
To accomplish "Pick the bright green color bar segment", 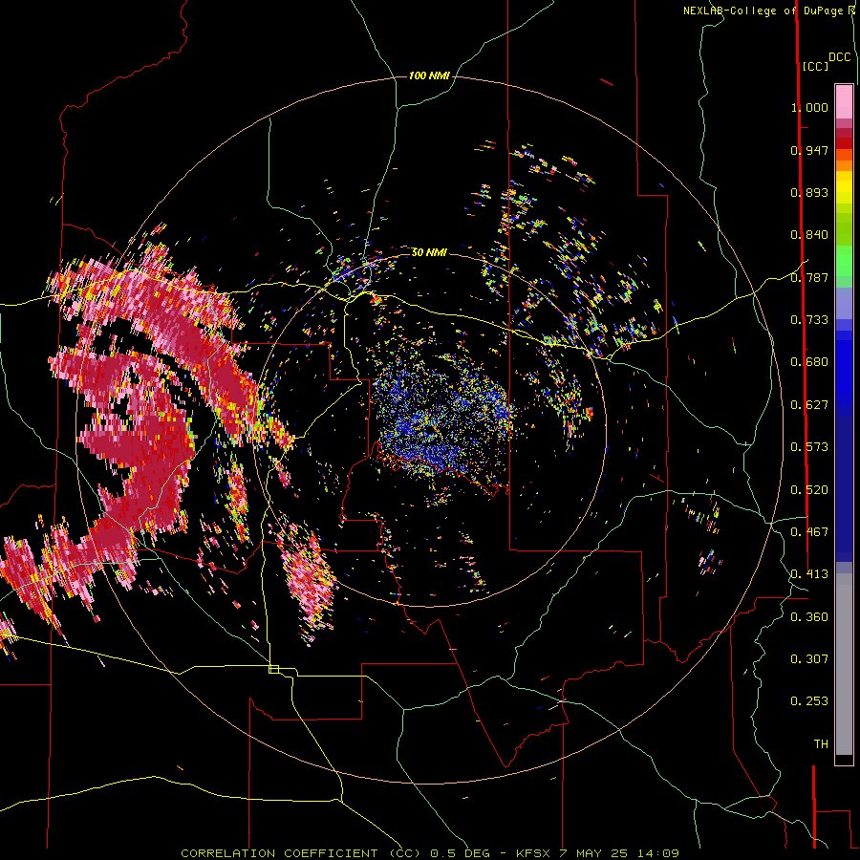I will tap(844, 261).
